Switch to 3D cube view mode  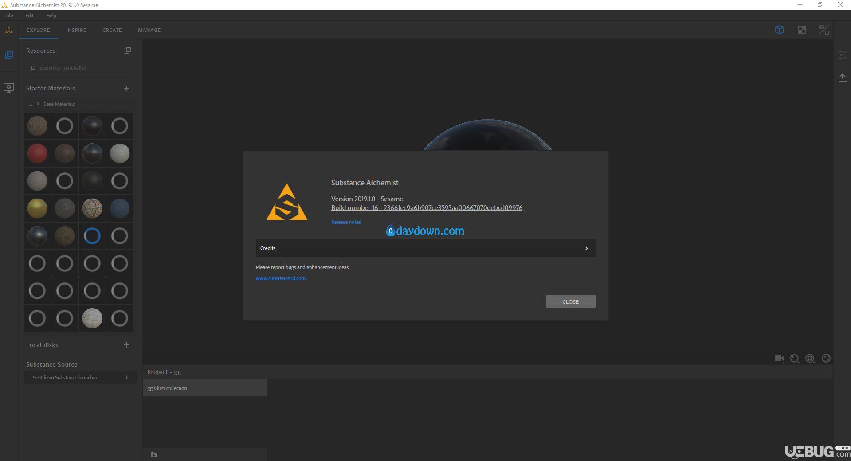(x=780, y=30)
